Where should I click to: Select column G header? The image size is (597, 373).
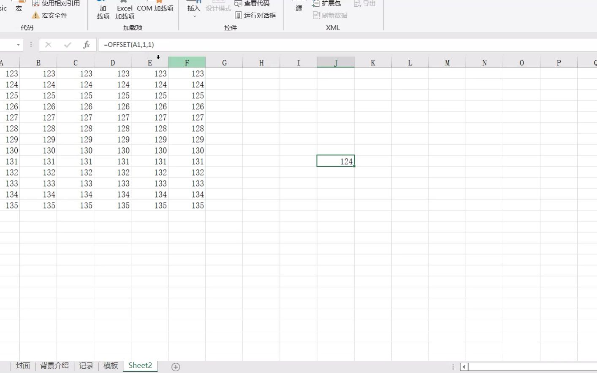click(x=224, y=62)
